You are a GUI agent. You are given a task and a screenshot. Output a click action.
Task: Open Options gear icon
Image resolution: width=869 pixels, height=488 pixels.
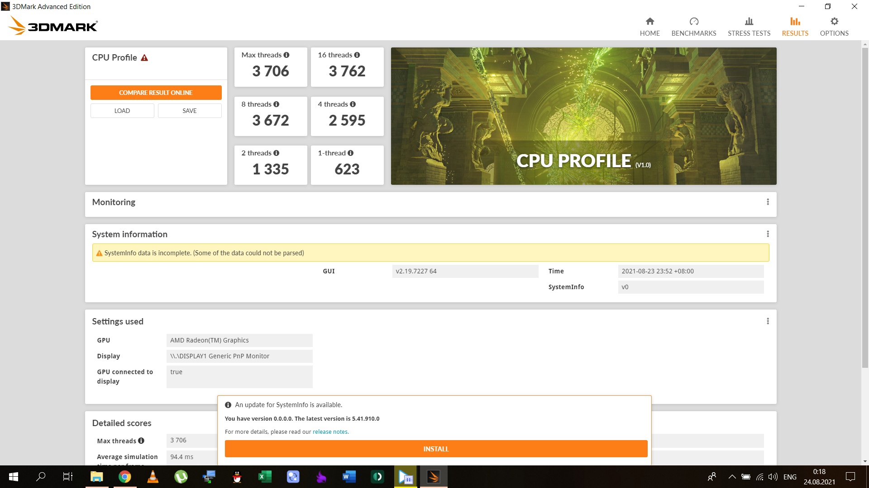(834, 22)
